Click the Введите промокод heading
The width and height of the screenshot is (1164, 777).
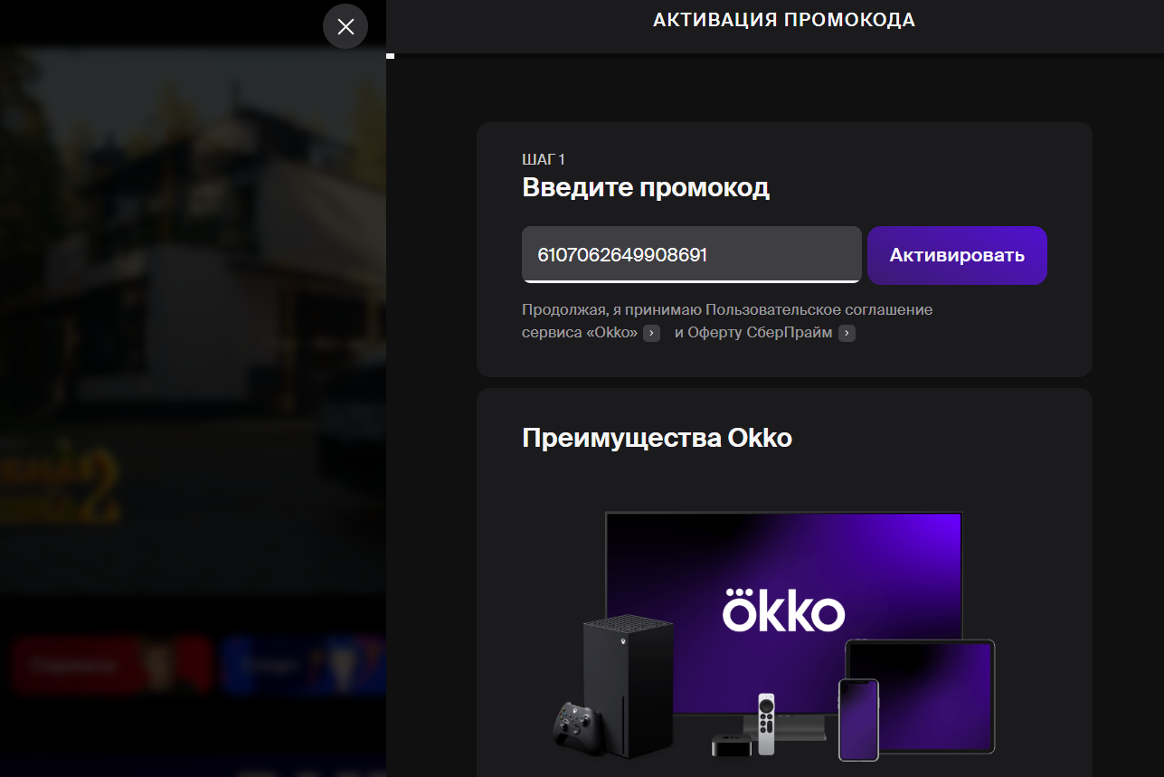click(x=646, y=188)
